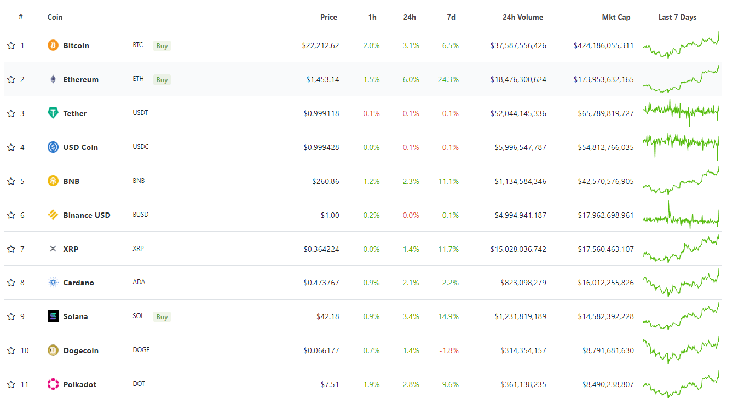Click the Dogecoin logo icon
Screen dimensions: 738x403
(x=53, y=350)
